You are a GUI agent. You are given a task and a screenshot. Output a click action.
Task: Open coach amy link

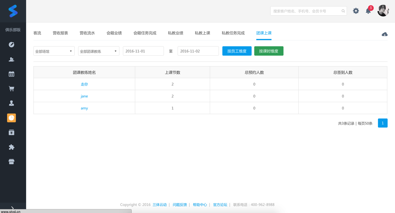coord(84,108)
